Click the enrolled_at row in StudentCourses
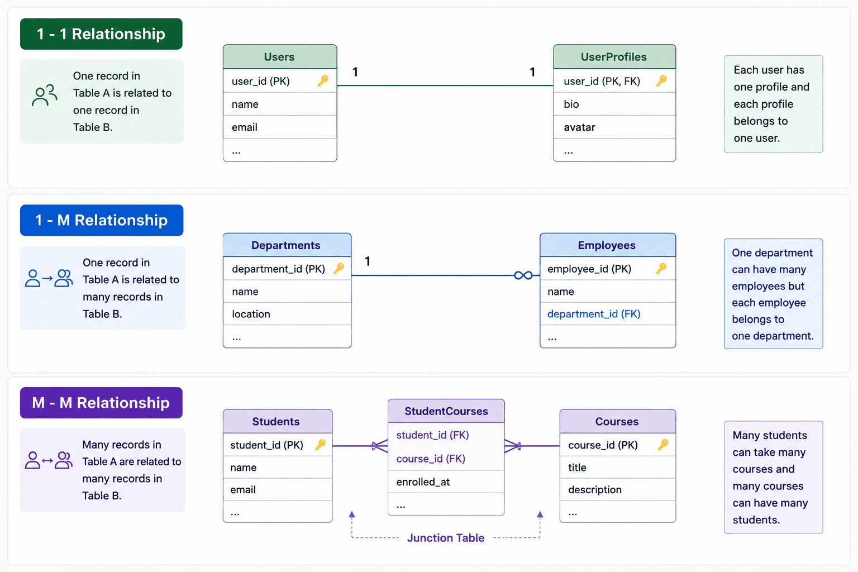 click(x=446, y=482)
